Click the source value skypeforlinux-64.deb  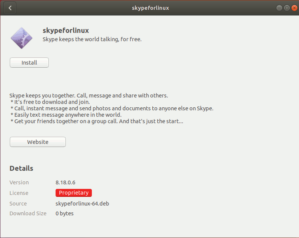tap(82, 204)
